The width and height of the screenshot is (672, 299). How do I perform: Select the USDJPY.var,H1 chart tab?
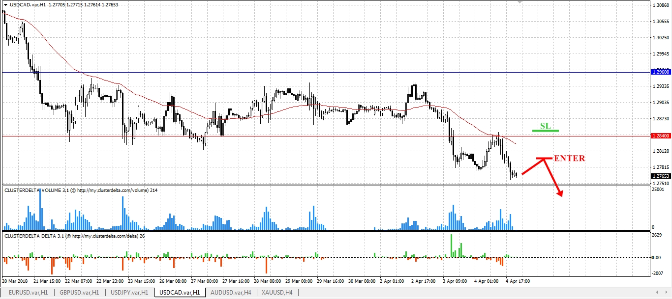coord(129,293)
